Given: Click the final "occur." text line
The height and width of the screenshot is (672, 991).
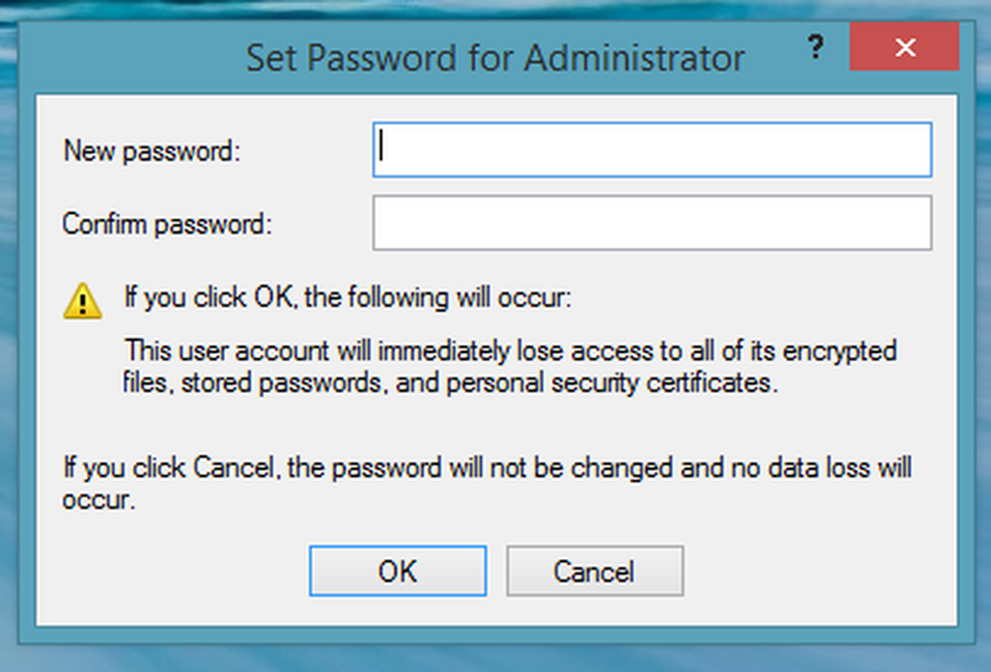Looking at the screenshot, I should [96, 500].
